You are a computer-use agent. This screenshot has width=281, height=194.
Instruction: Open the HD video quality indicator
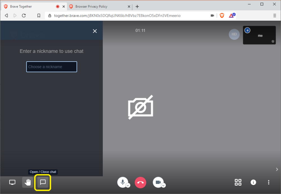tap(234, 34)
